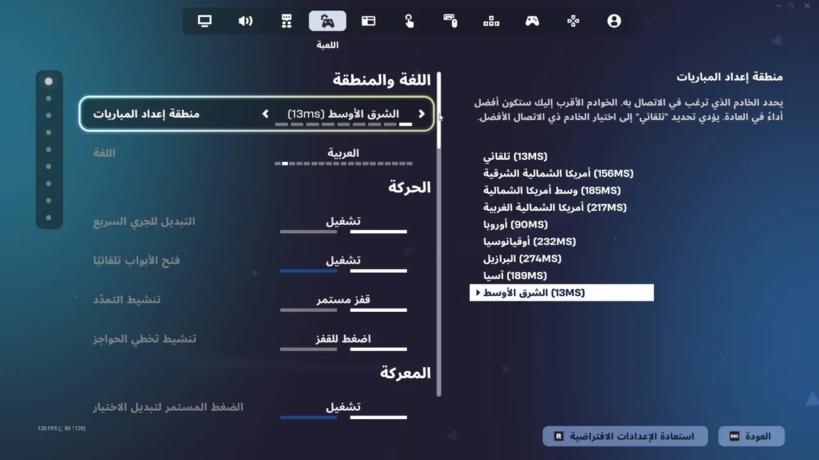The image size is (819, 460).
Task: Select آسيا (189MS) region
Action: [515, 276]
